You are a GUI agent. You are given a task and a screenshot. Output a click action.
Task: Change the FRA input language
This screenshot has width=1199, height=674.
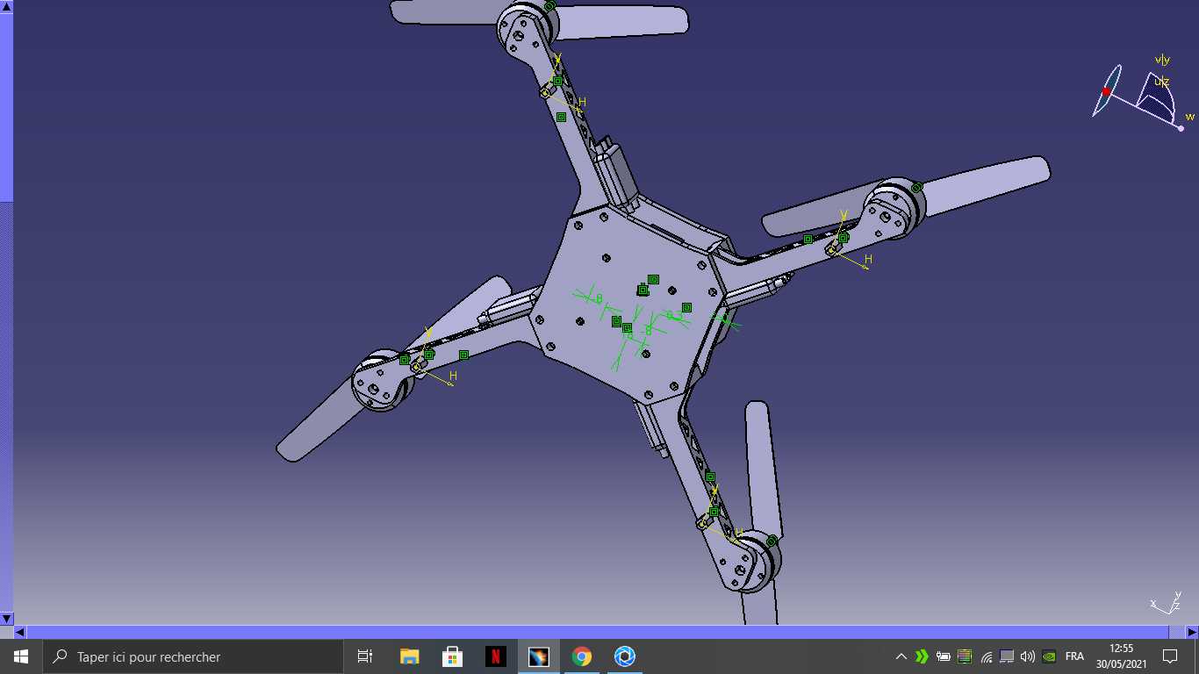1074,656
